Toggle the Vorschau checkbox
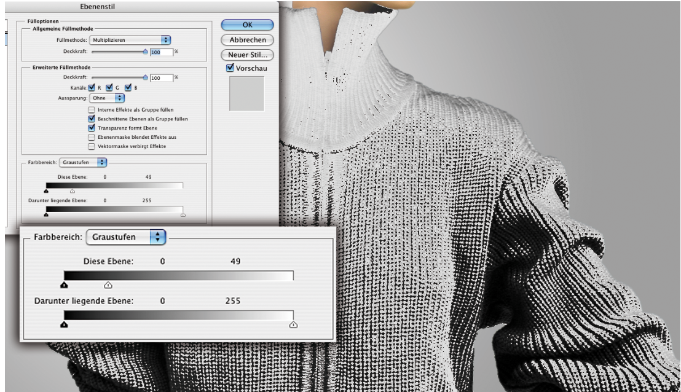This screenshot has width=681, height=392. [230, 68]
